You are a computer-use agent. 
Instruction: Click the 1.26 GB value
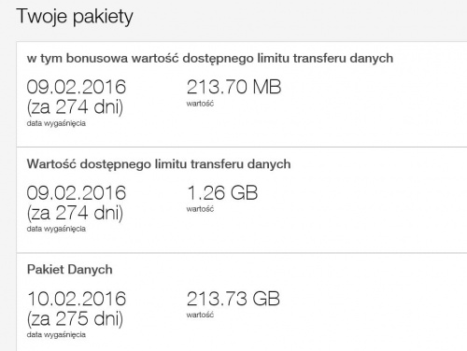222,192
